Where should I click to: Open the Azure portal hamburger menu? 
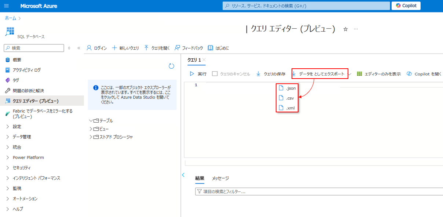6,6
